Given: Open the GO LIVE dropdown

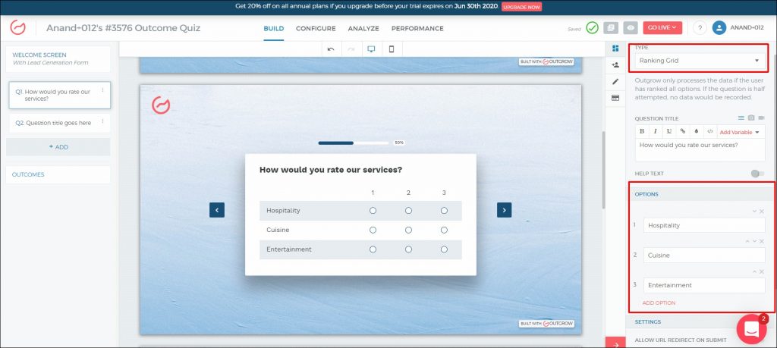Looking at the screenshot, I should [662, 28].
